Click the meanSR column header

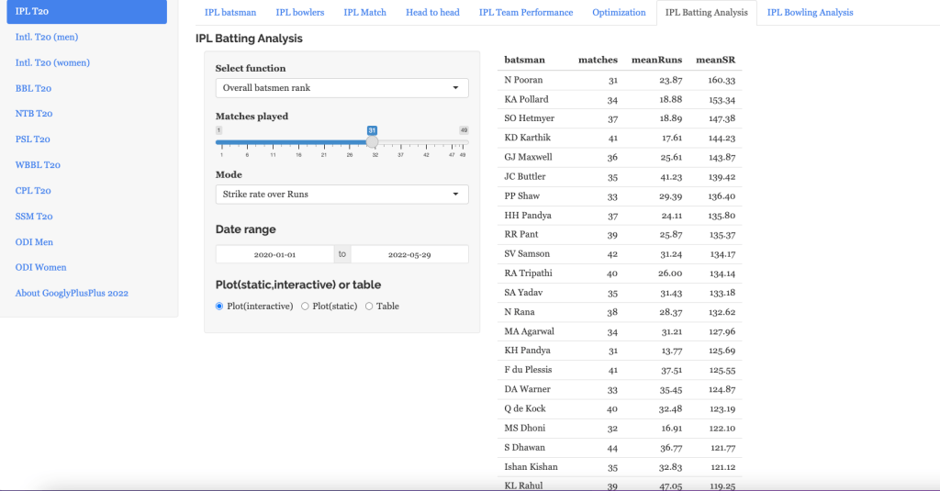tap(716, 61)
